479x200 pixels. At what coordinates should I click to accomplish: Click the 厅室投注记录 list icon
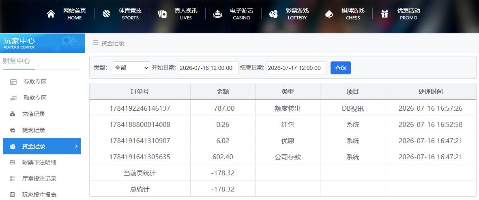tap(13, 179)
